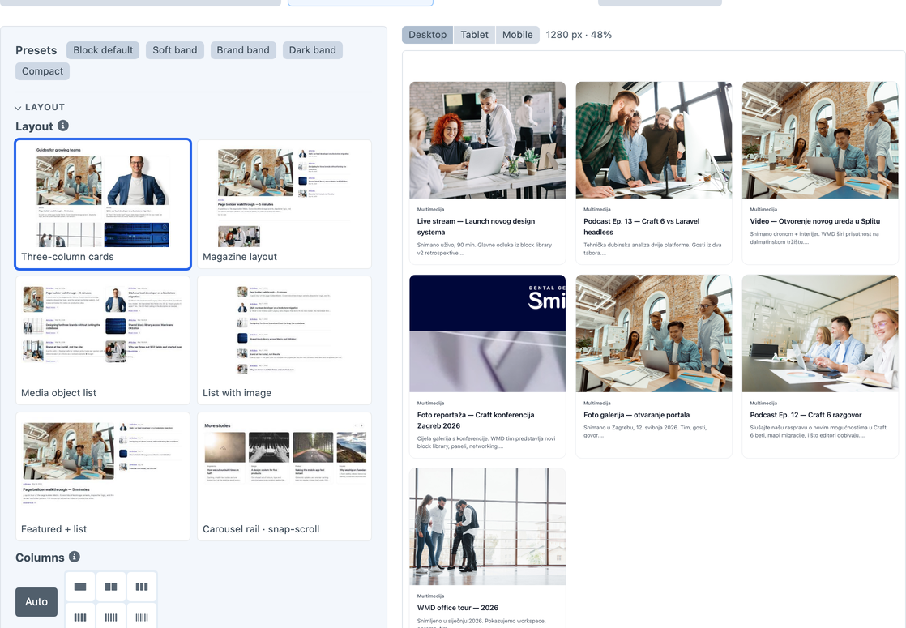Viewport: 906px width, 628px height.
Task: Apply the Compact preset
Action: (43, 71)
